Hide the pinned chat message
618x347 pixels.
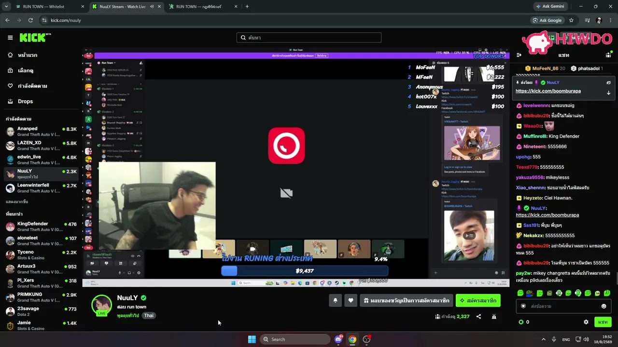point(608,82)
